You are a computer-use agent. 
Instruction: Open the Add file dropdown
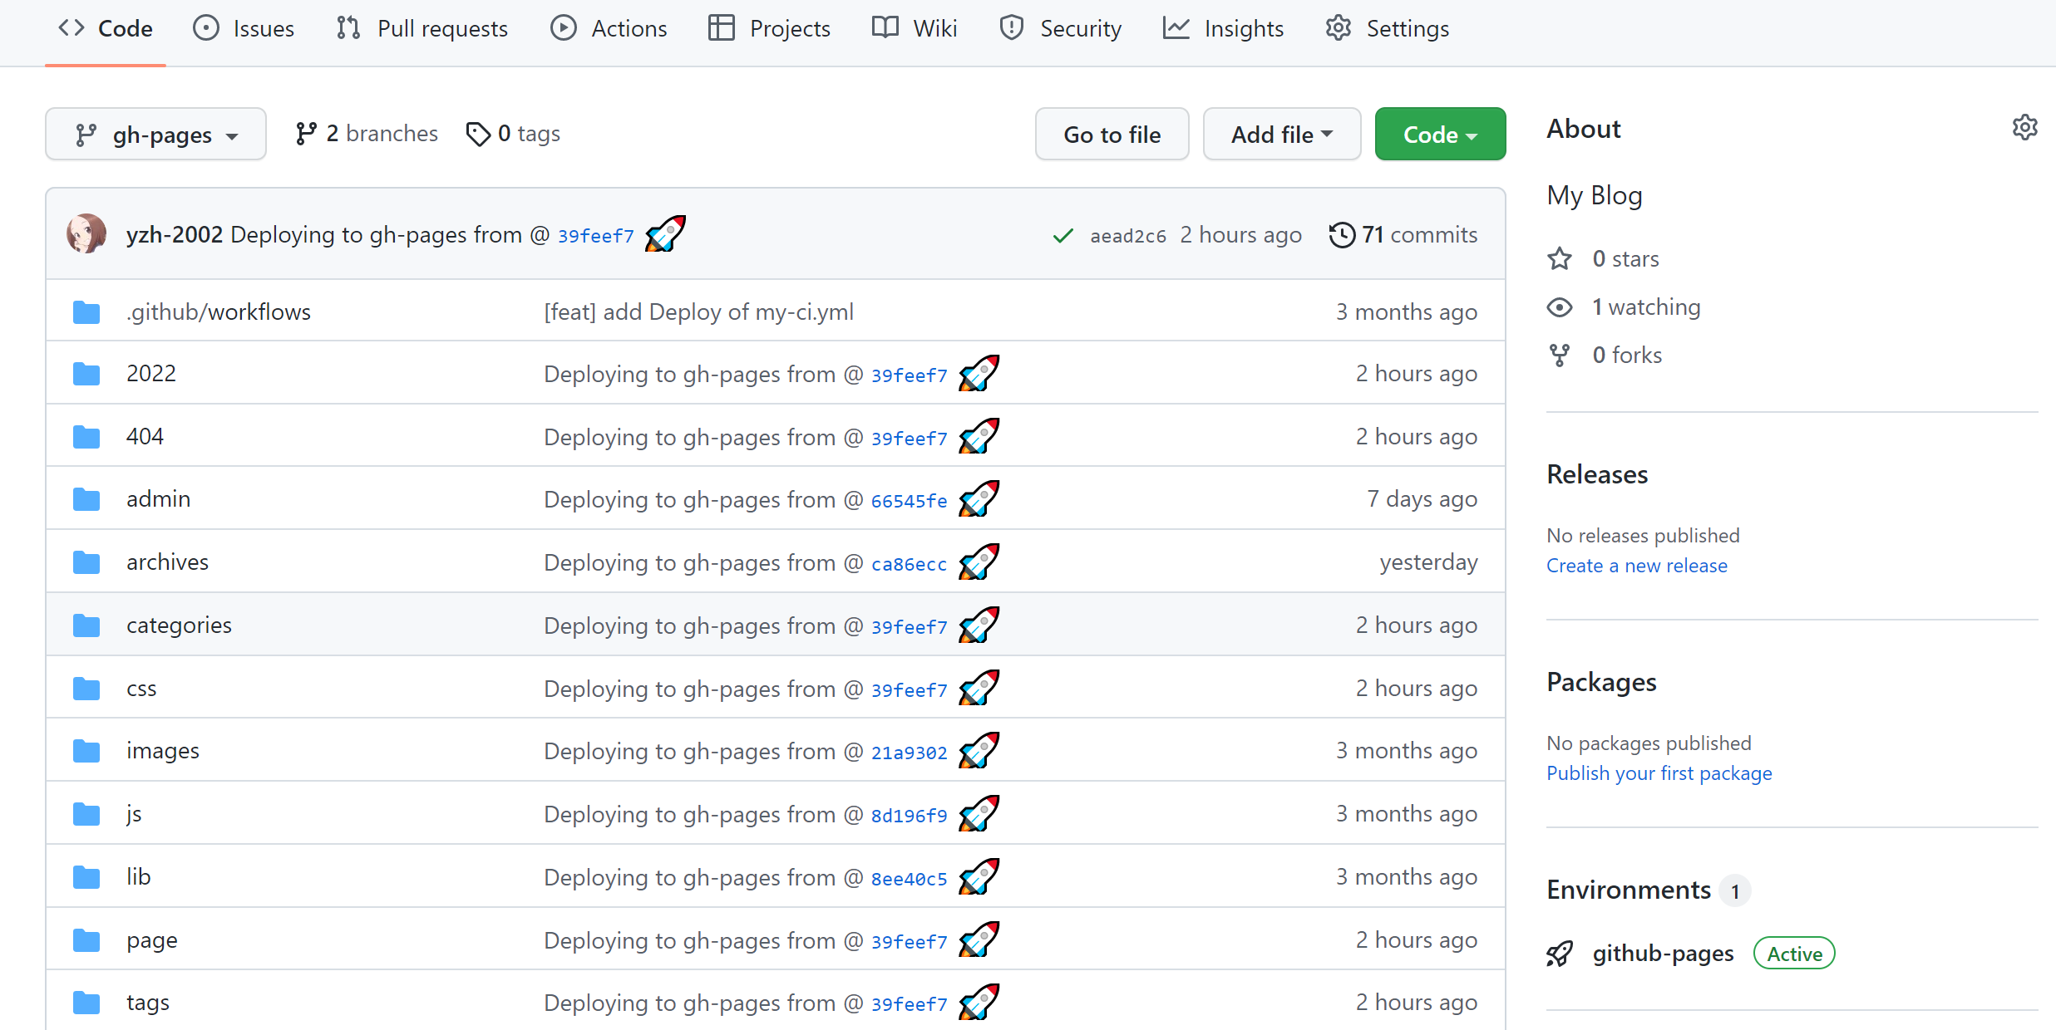(1281, 135)
